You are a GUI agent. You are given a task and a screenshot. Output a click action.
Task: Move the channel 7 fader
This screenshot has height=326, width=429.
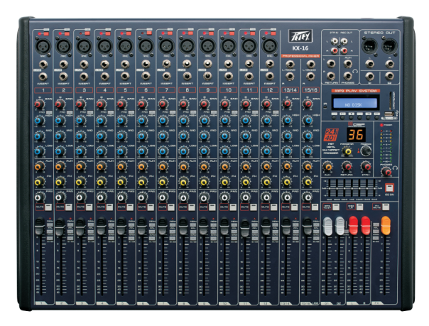click(x=163, y=226)
